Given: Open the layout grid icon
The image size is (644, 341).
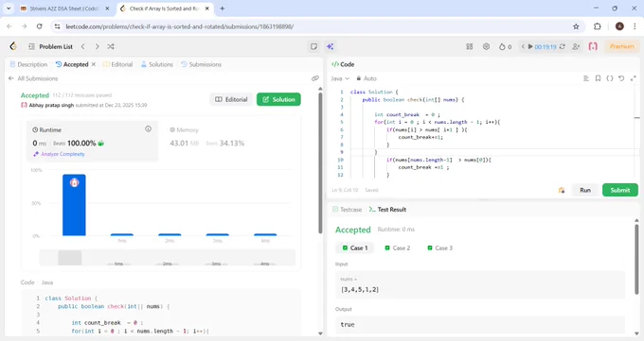Looking at the screenshot, I should [470, 46].
